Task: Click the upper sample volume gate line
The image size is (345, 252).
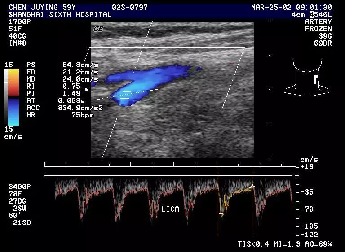Action: [127, 91]
